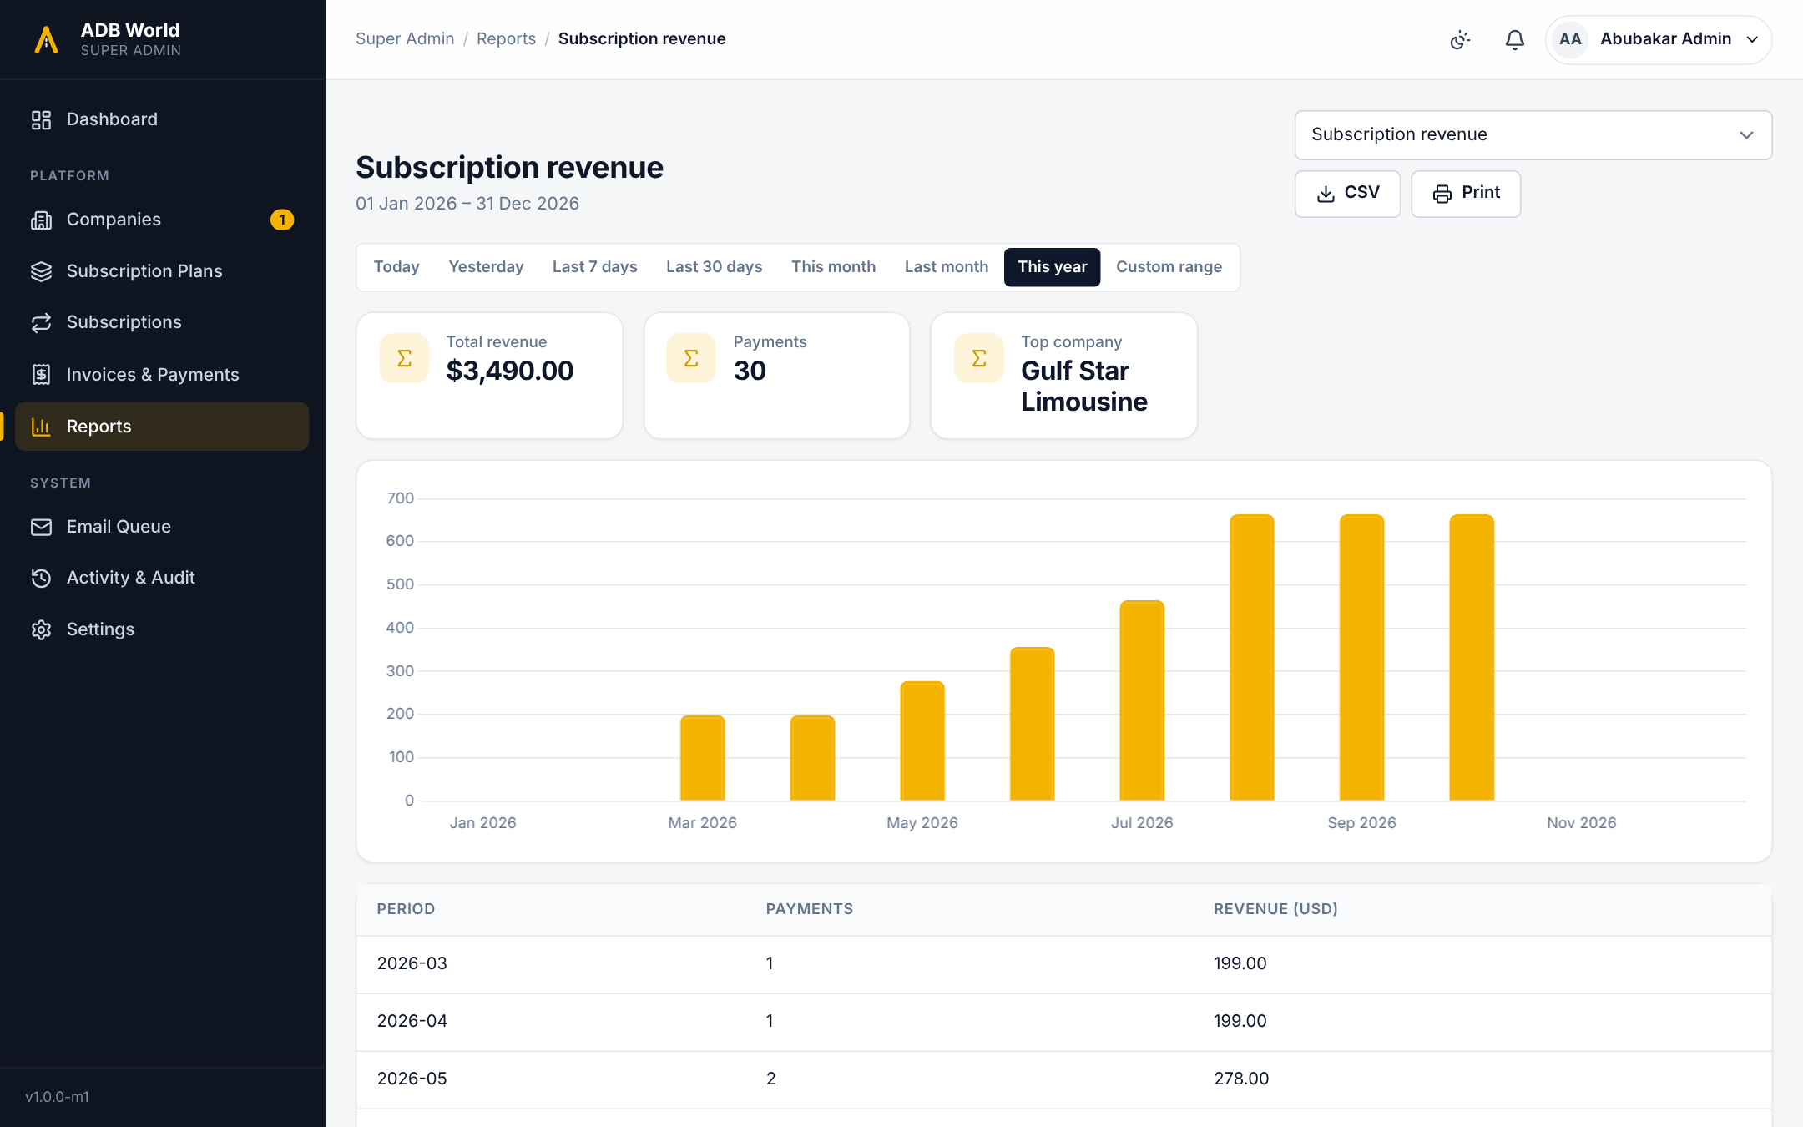Choose Custom range

[1169, 267]
